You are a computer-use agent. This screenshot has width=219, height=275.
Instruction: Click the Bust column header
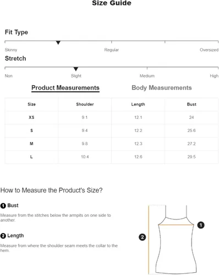point(191,105)
